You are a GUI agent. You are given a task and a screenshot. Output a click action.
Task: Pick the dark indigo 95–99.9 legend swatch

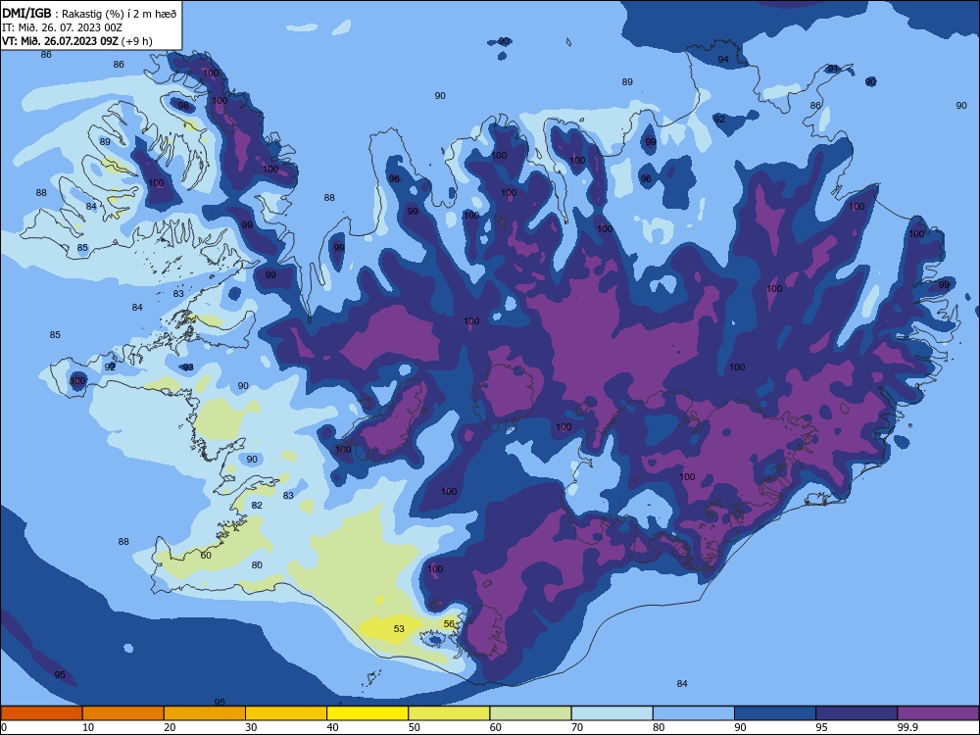pyautogui.click(x=857, y=713)
